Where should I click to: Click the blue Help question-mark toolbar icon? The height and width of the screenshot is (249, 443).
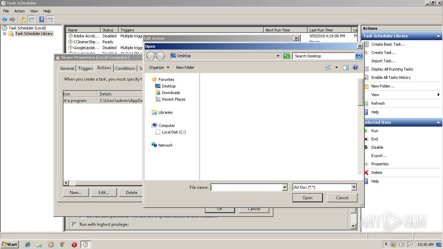click(x=42, y=20)
